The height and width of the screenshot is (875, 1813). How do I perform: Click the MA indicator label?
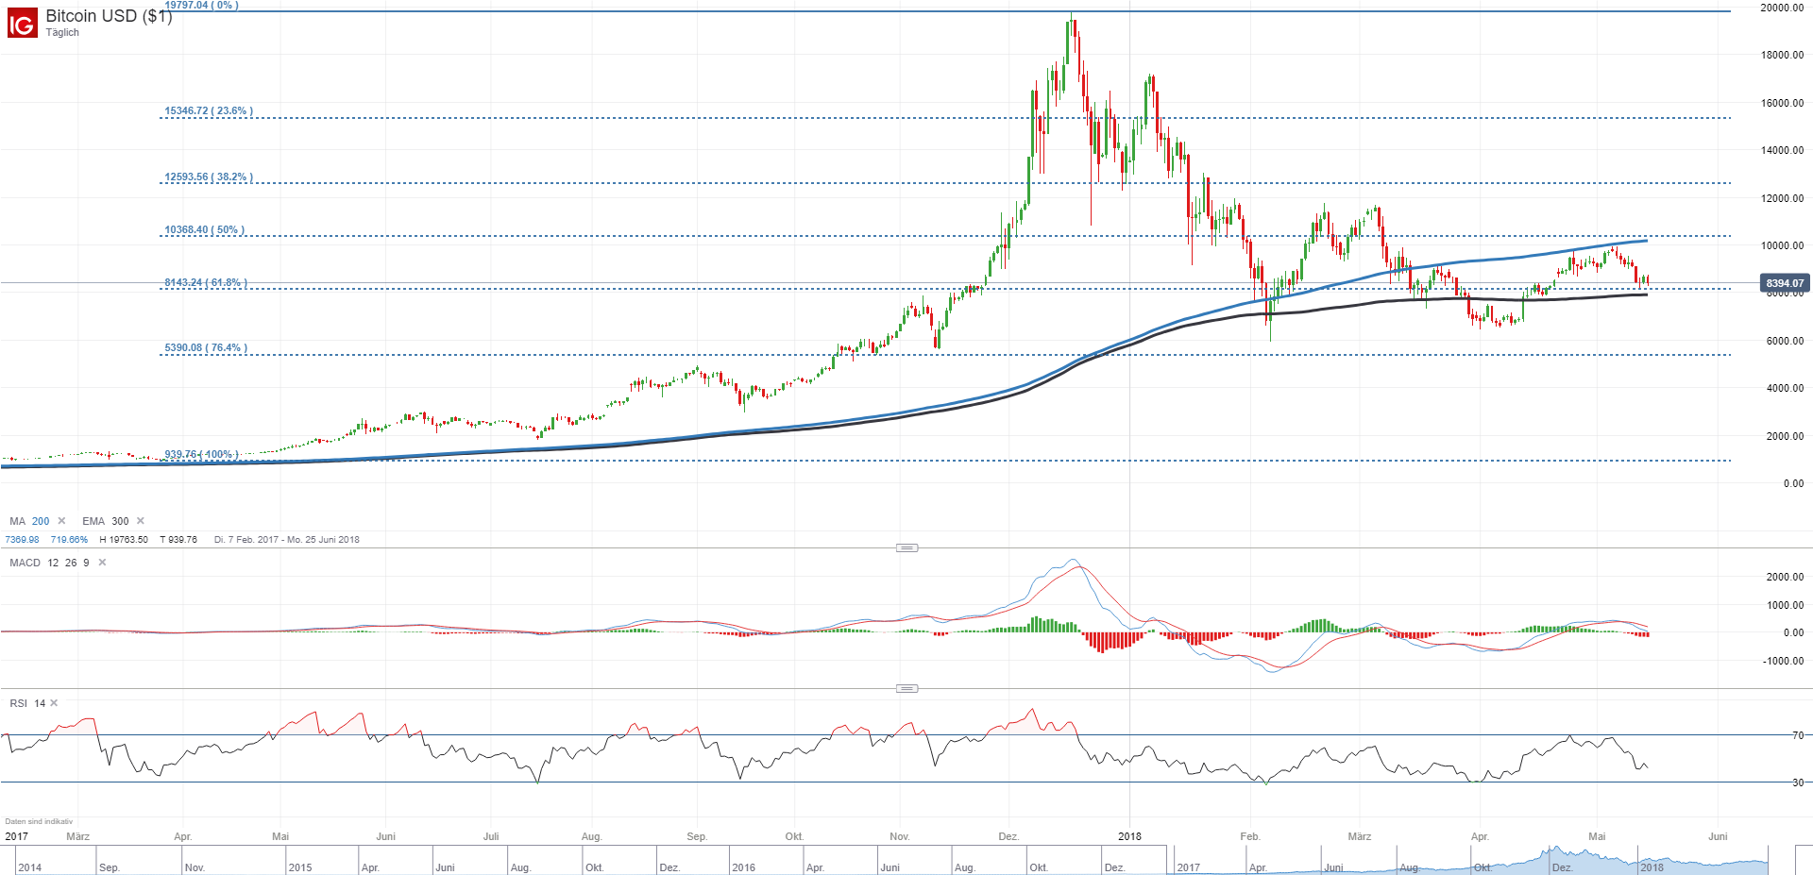pyautogui.click(x=17, y=521)
